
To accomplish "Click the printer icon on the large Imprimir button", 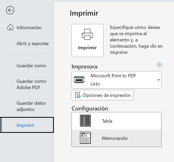I will coord(87,34).
